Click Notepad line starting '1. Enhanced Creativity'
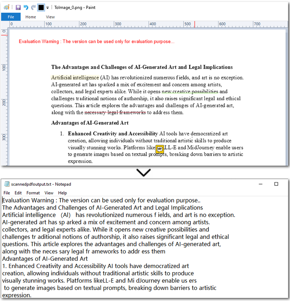This screenshot has height=301, width=290. click(95, 266)
